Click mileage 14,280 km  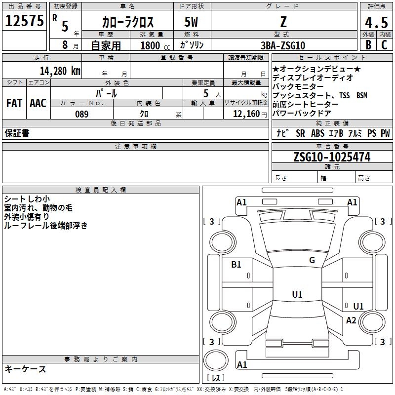(60, 71)
